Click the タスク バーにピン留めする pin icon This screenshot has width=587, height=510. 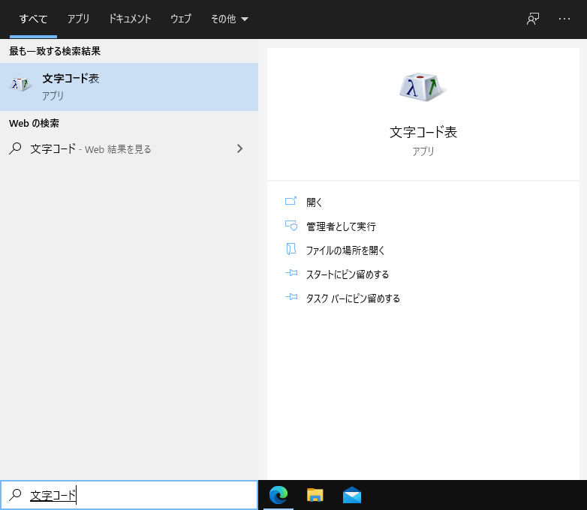[x=291, y=297]
